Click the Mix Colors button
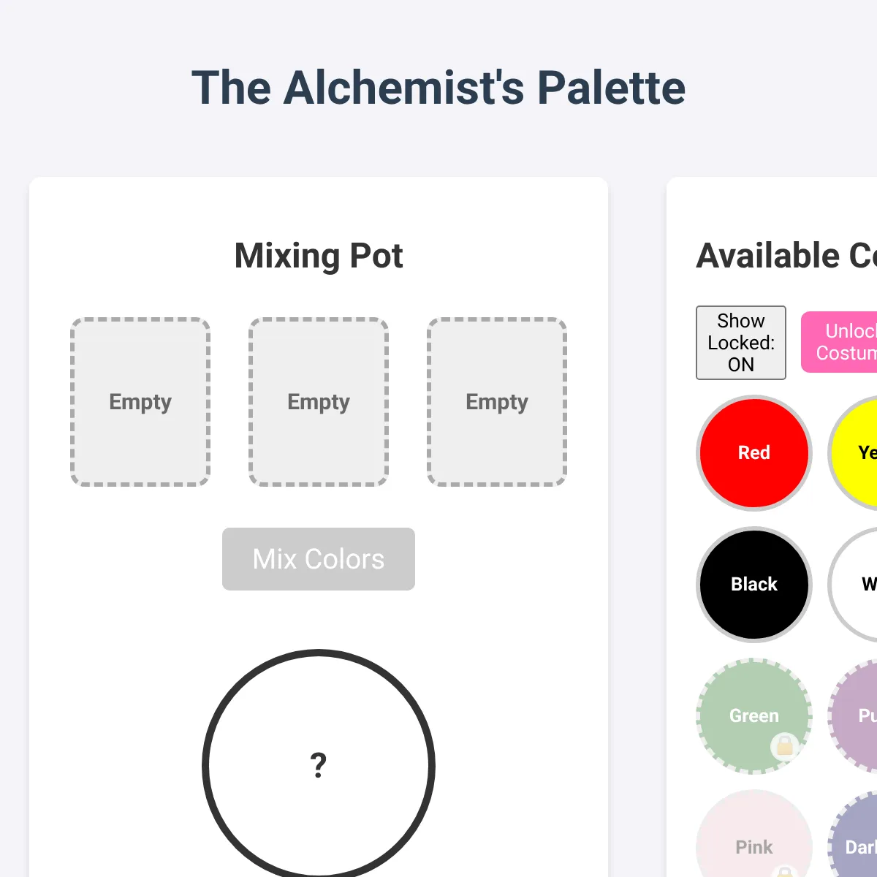Viewport: 877px width, 877px height. (x=319, y=559)
